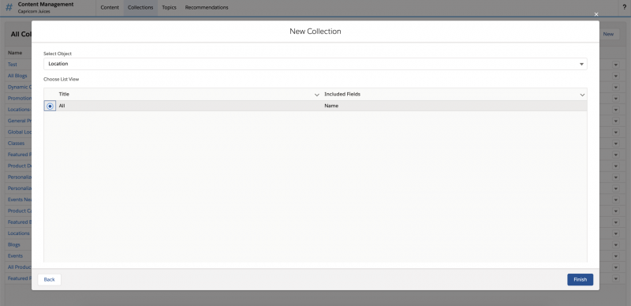Open the Classes collection link
This screenshot has height=306, width=631.
click(x=16, y=144)
